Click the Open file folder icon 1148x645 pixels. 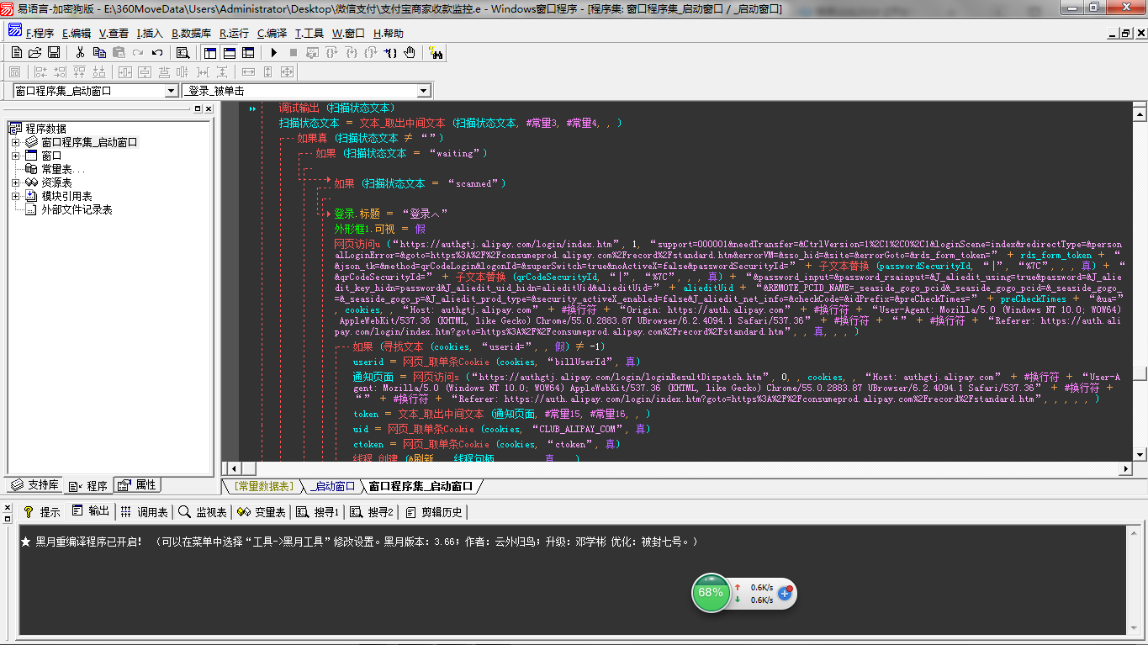(35, 52)
